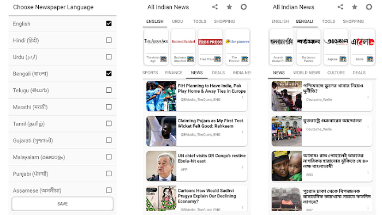The height and width of the screenshot is (215, 382).
Task: Check the Tamil language checkbox
Action: click(109, 123)
